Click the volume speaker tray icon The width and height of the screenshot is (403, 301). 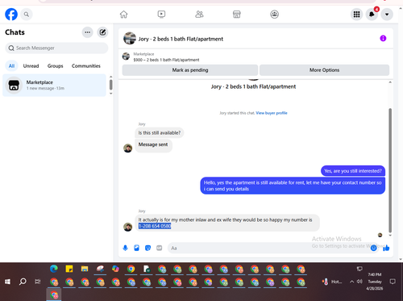pos(359,282)
